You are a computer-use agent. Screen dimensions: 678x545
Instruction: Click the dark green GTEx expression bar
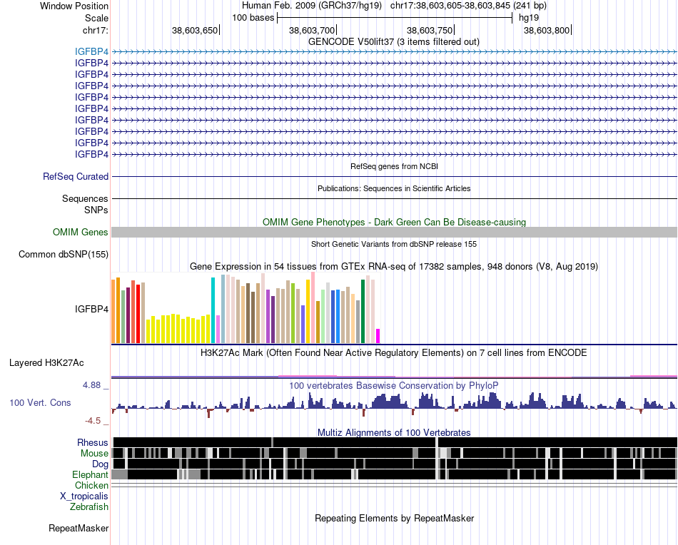tap(363, 311)
